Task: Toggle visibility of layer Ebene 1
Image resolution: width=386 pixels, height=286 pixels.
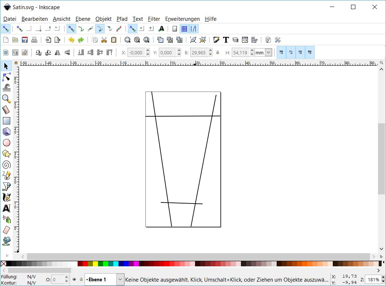Action: click(x=74, y=279)
